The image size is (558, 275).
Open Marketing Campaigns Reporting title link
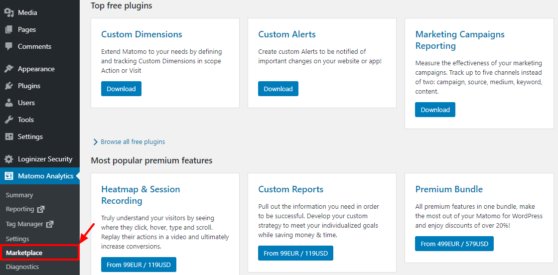pos(460,40)
